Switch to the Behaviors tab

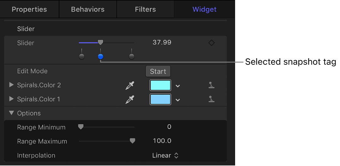[88, 9]
